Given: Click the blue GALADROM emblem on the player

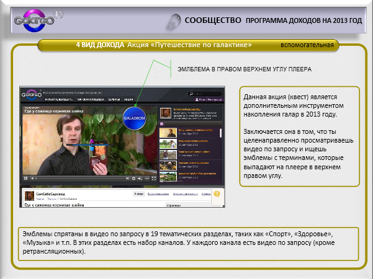Looking at the screenshot, I should (x=134, y=118).
